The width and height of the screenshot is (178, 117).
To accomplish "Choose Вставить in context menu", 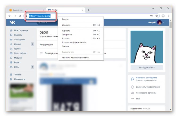I will click(81, 38).
